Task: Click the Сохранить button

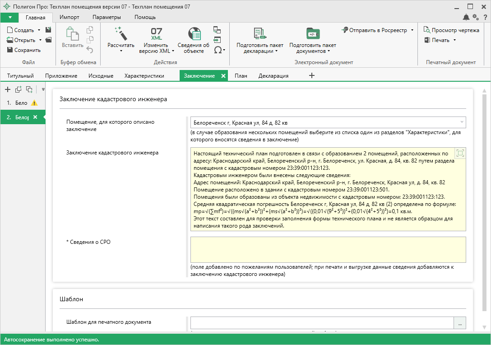Action: (24, 50)
